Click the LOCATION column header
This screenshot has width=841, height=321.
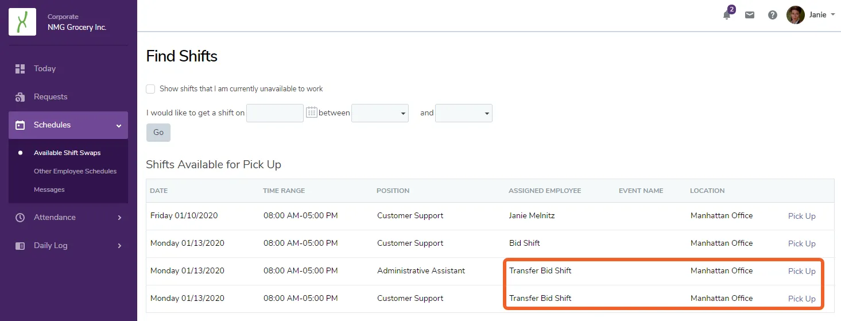point(707,191)
